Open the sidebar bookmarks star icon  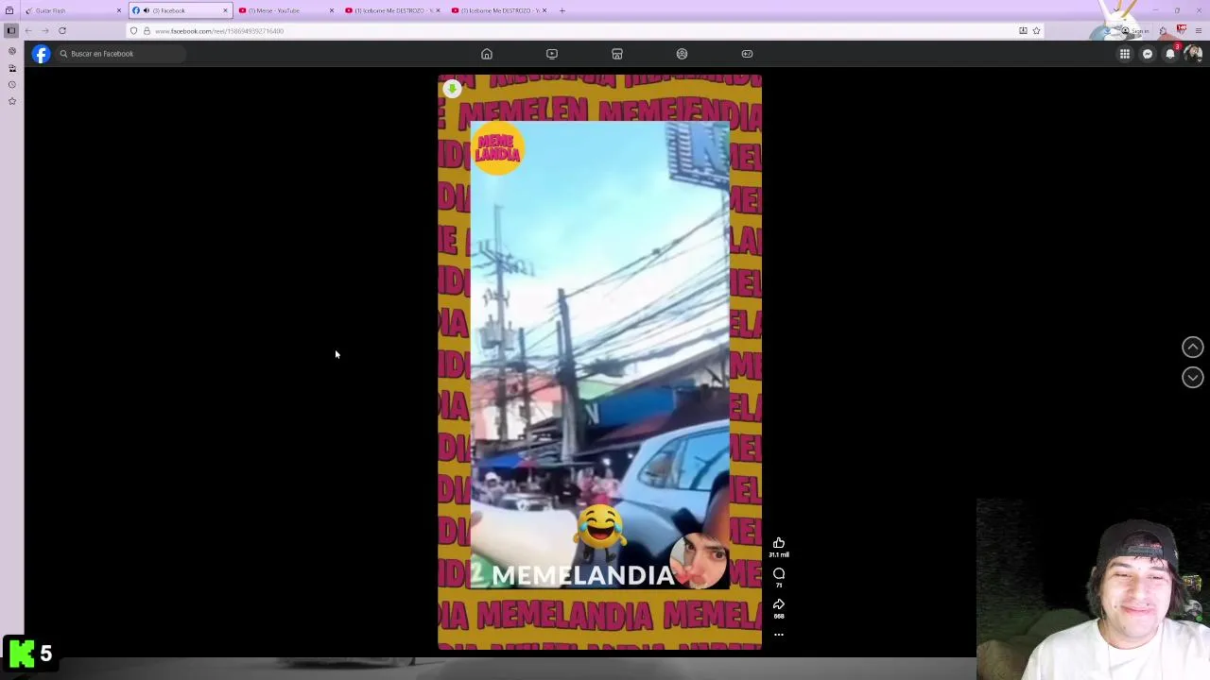(x=12, y=101)
